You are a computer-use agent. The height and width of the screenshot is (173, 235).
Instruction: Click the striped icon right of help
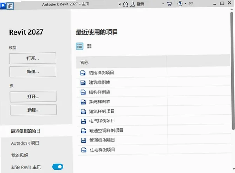click(191, 3)
